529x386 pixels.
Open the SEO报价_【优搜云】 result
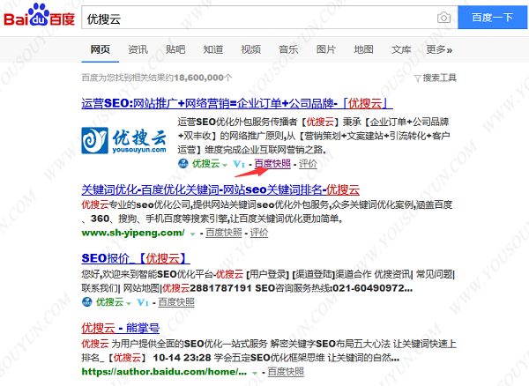point(136,258)
